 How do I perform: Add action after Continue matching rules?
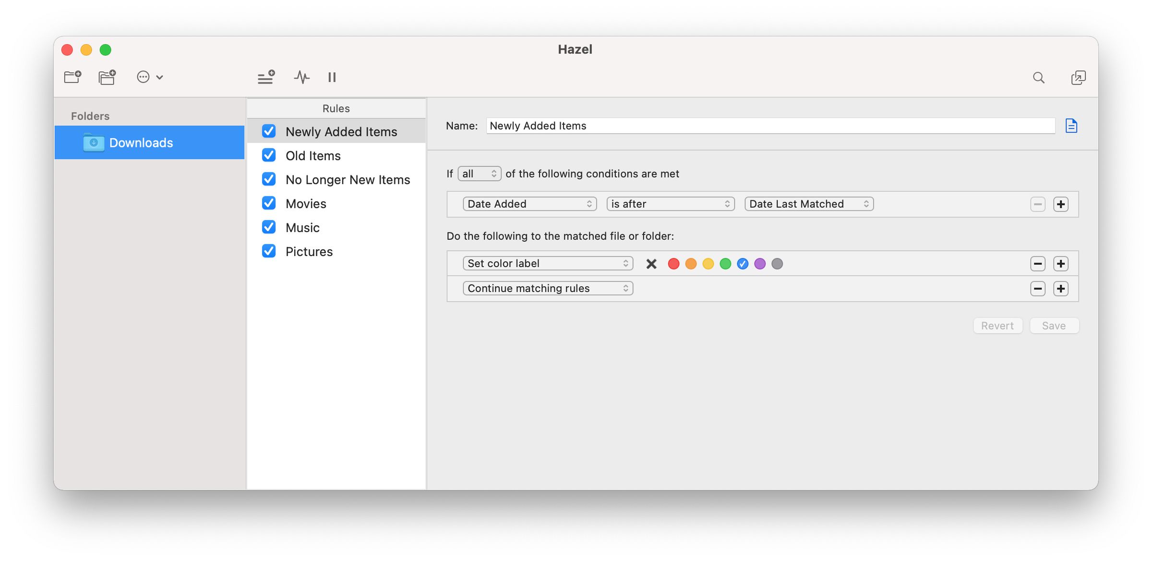(x=1061, y=289)
